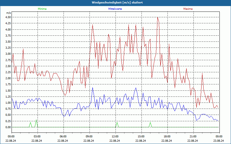Click the 15:00 time axis label
Screen dimensions: 231x144
tap(141, 137)
